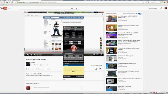Click the autoplay info icon
The height and width of the screenshot is (94, 168).
pos(137,14)
